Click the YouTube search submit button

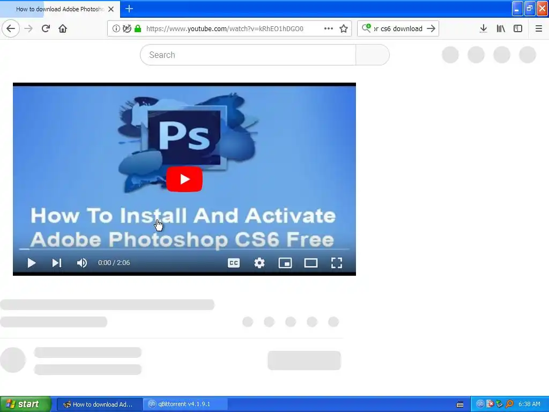[373, 55]
